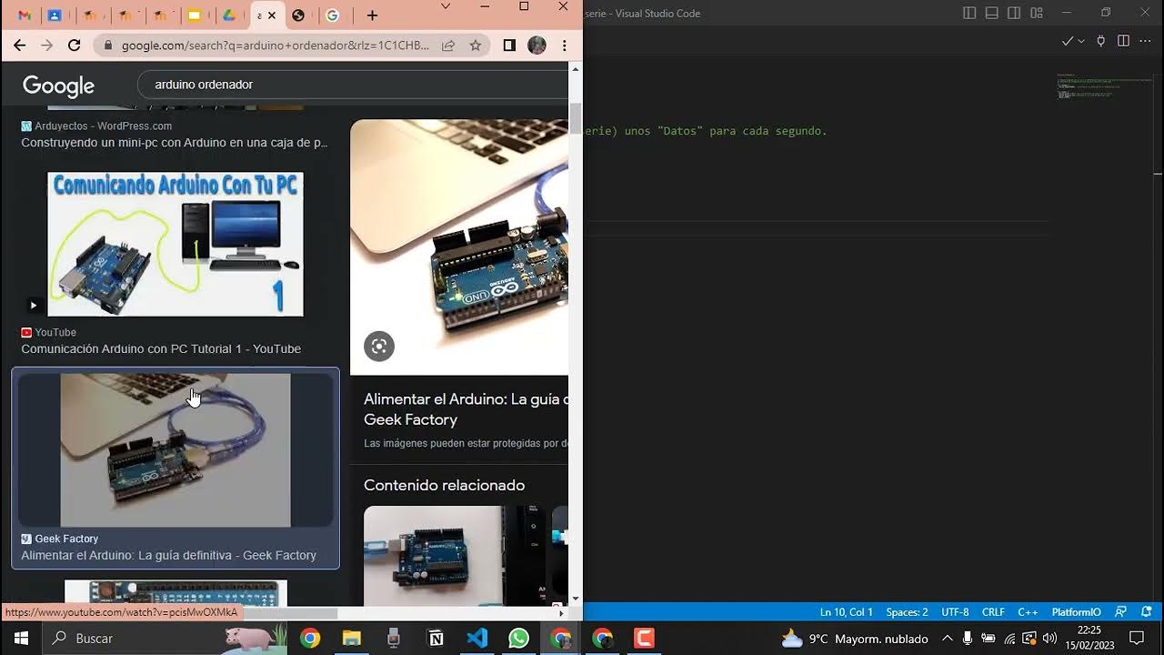Open Camtasia recorder from taskbar

click(644, 639)
